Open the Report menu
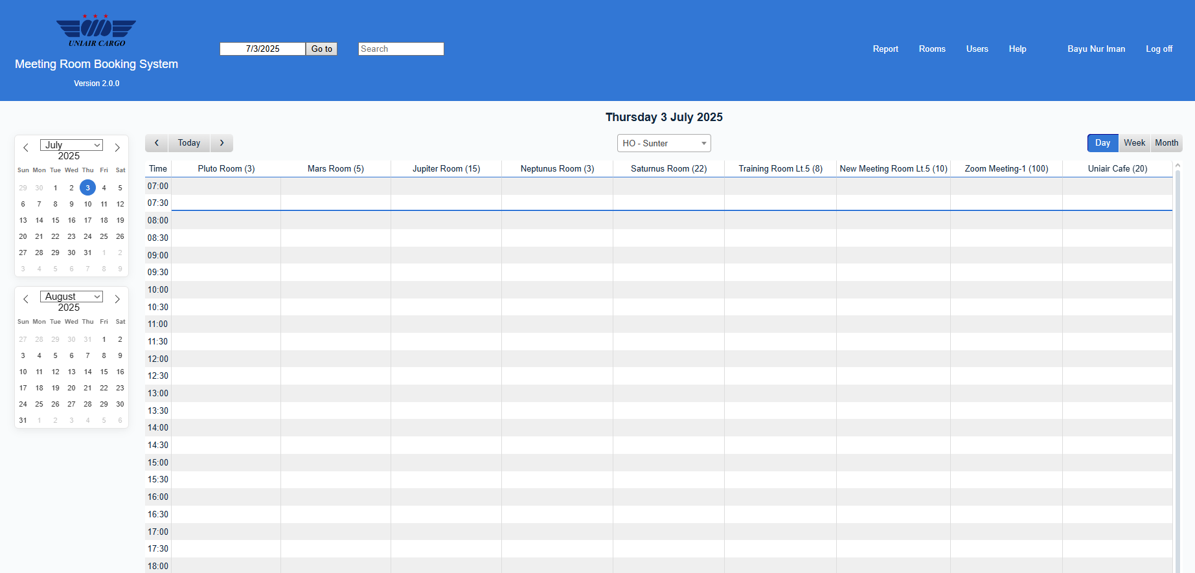 [885, 49]
